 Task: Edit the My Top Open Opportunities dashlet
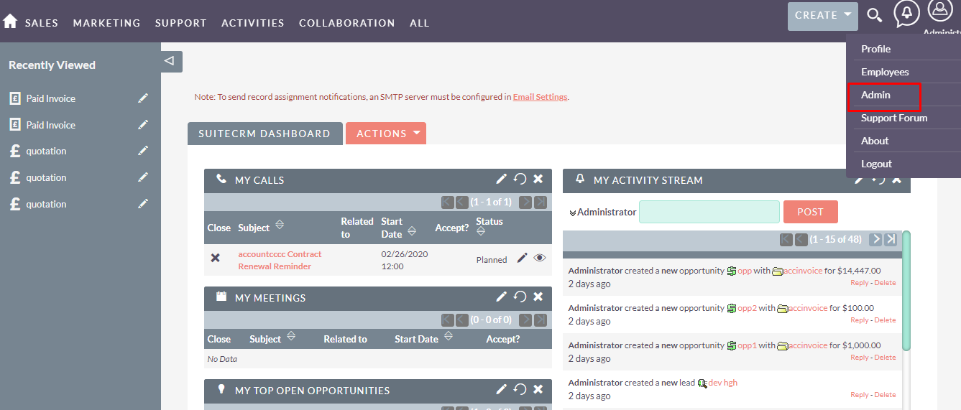pyautogui.click(x=502, y=390)
